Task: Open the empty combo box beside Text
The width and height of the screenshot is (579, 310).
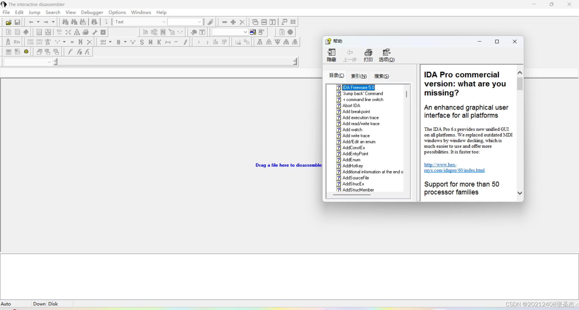Action: [x=185, y=22]
